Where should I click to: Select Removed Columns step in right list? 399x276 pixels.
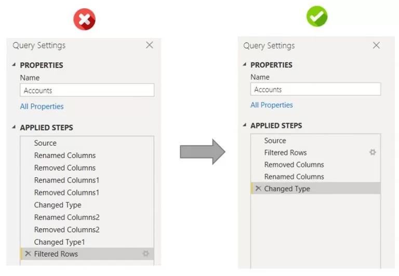pyautogui.click(x=294, y=164)
